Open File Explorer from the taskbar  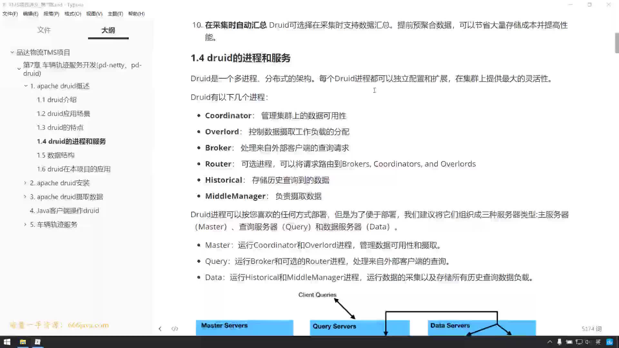[23, 342]
